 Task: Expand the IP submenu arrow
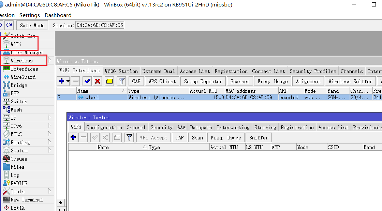(49, 118)
